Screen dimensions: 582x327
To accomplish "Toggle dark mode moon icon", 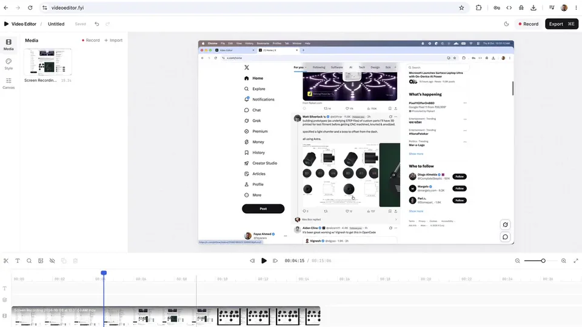I will click(506, 24).
